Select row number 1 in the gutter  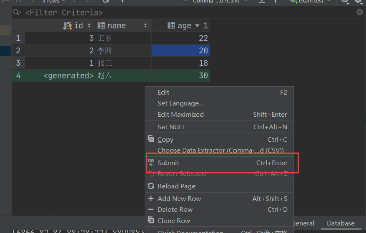(18, 38)
